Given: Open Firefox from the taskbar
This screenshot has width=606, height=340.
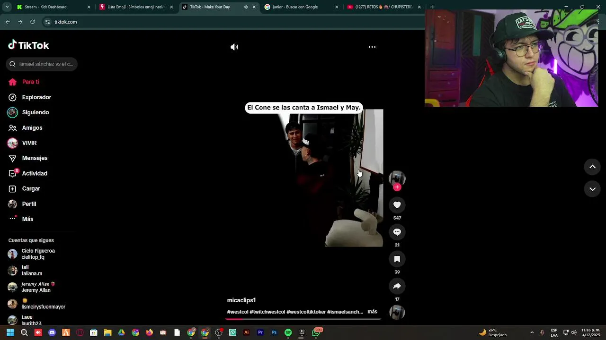Looking at the screenshot, I should pyautogui.click(x=149, y=332).
